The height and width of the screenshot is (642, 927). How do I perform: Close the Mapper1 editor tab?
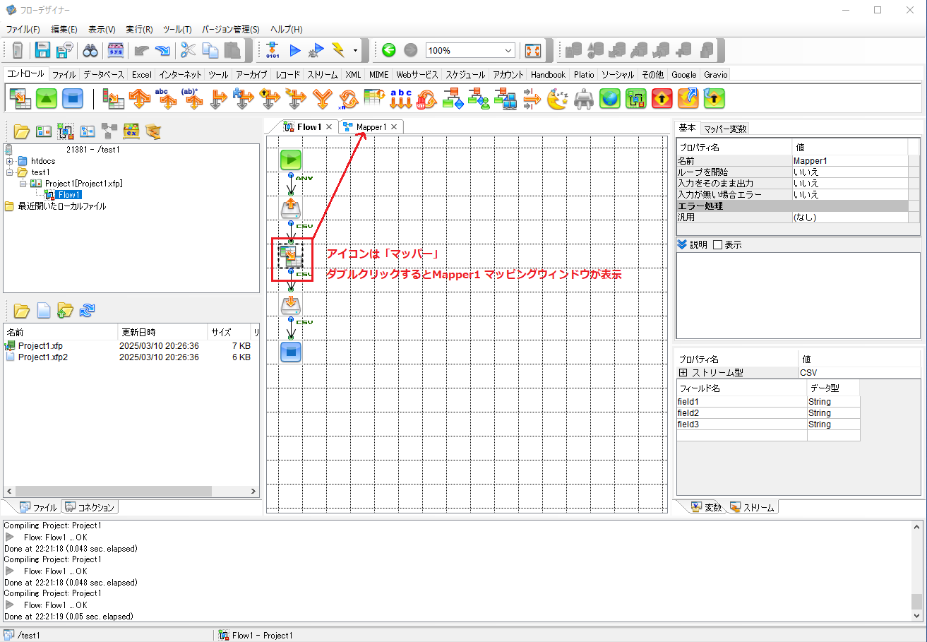[x=394, y=127]
